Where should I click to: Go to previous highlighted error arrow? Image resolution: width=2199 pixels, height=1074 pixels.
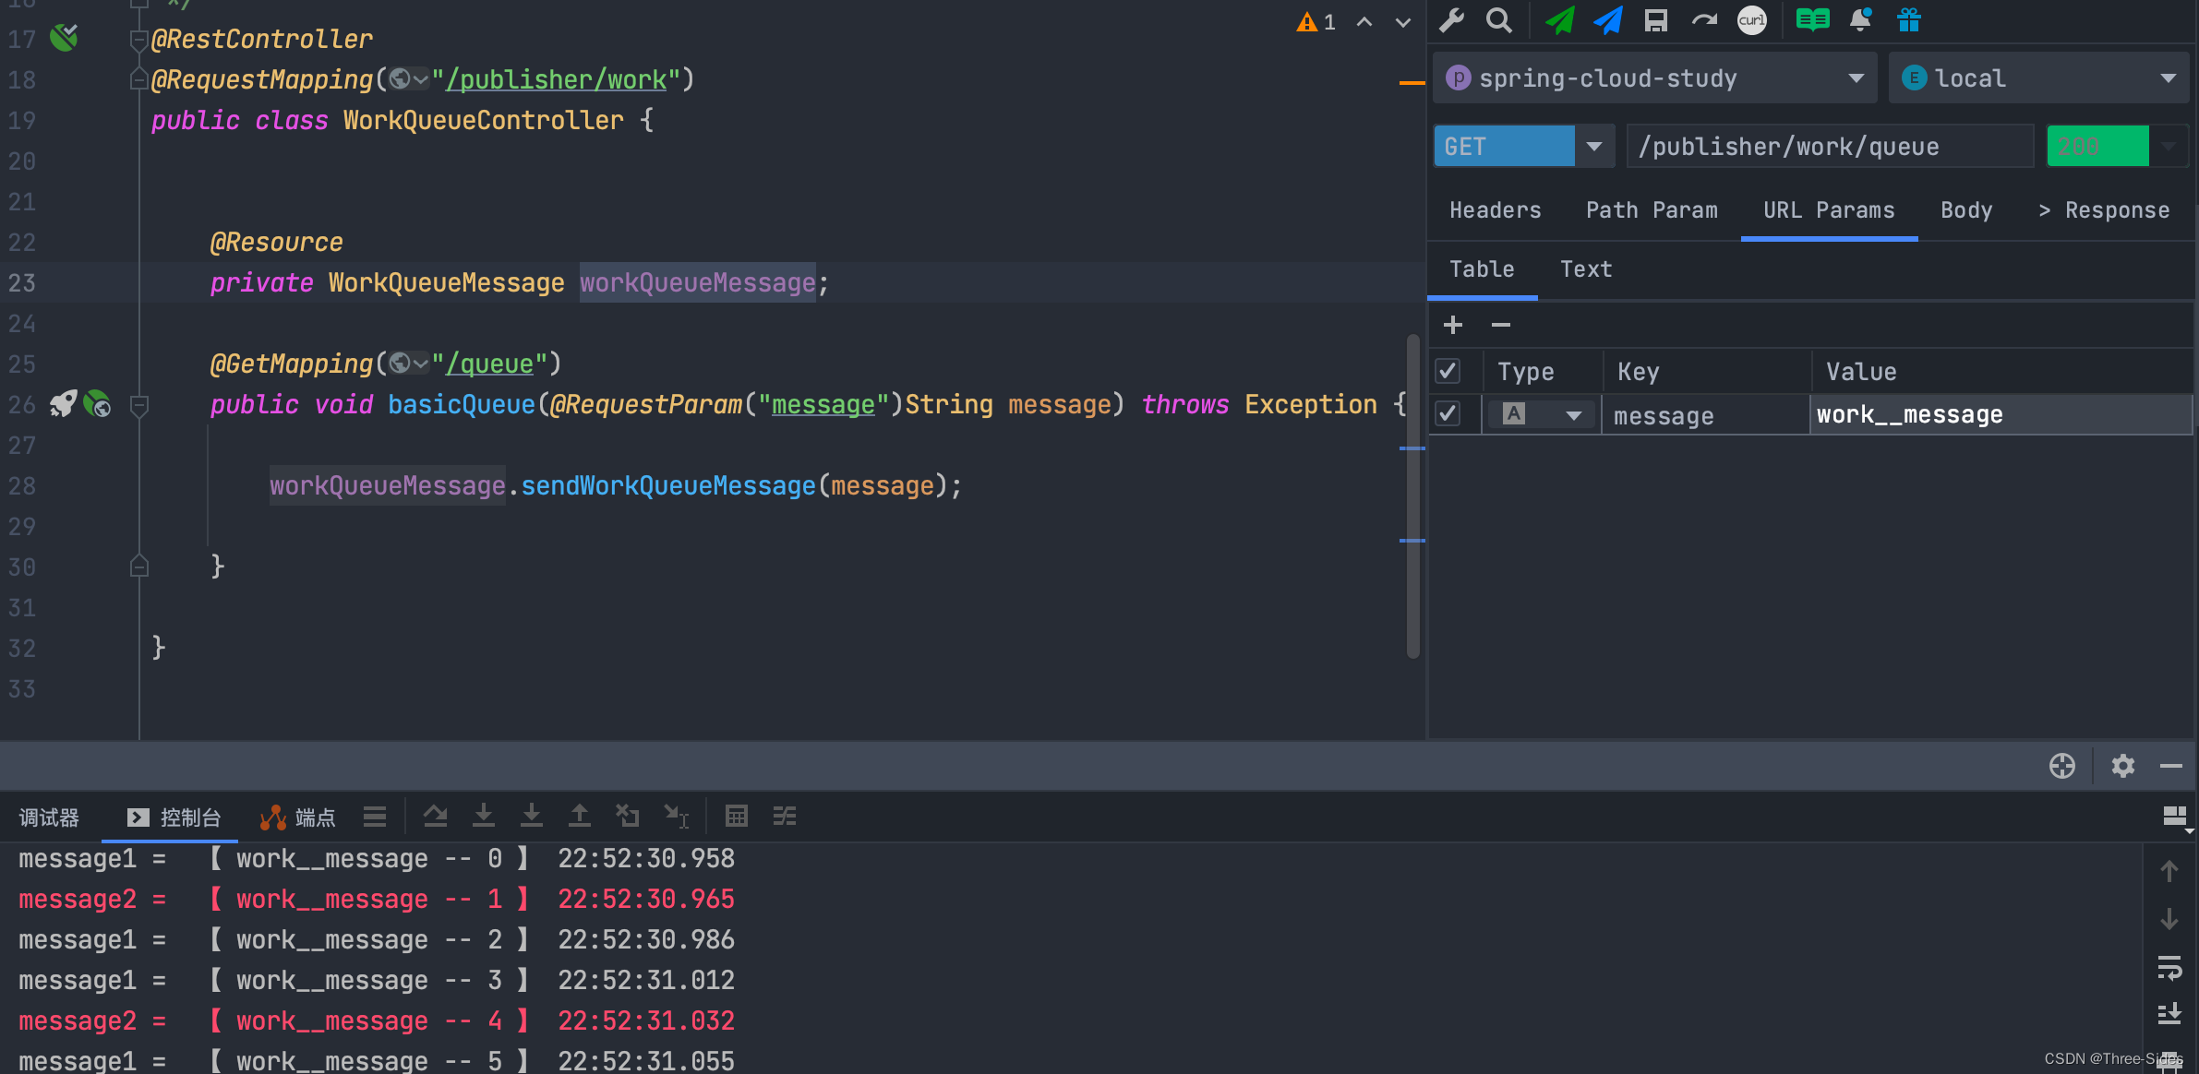coord(1364,22)
